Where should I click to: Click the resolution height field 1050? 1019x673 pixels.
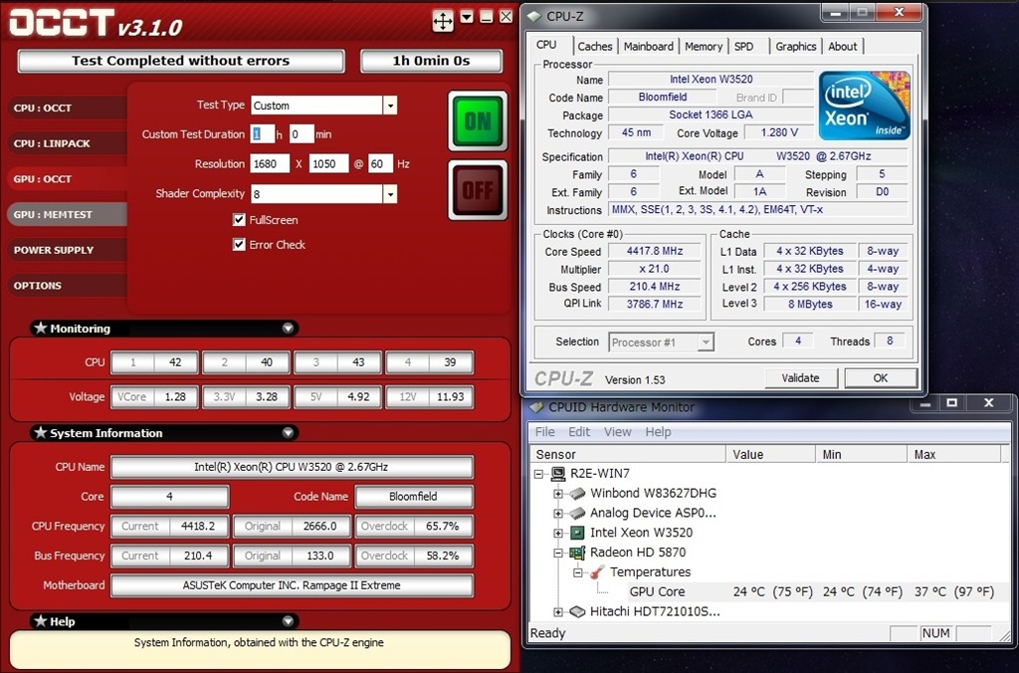tap(328, 164)
